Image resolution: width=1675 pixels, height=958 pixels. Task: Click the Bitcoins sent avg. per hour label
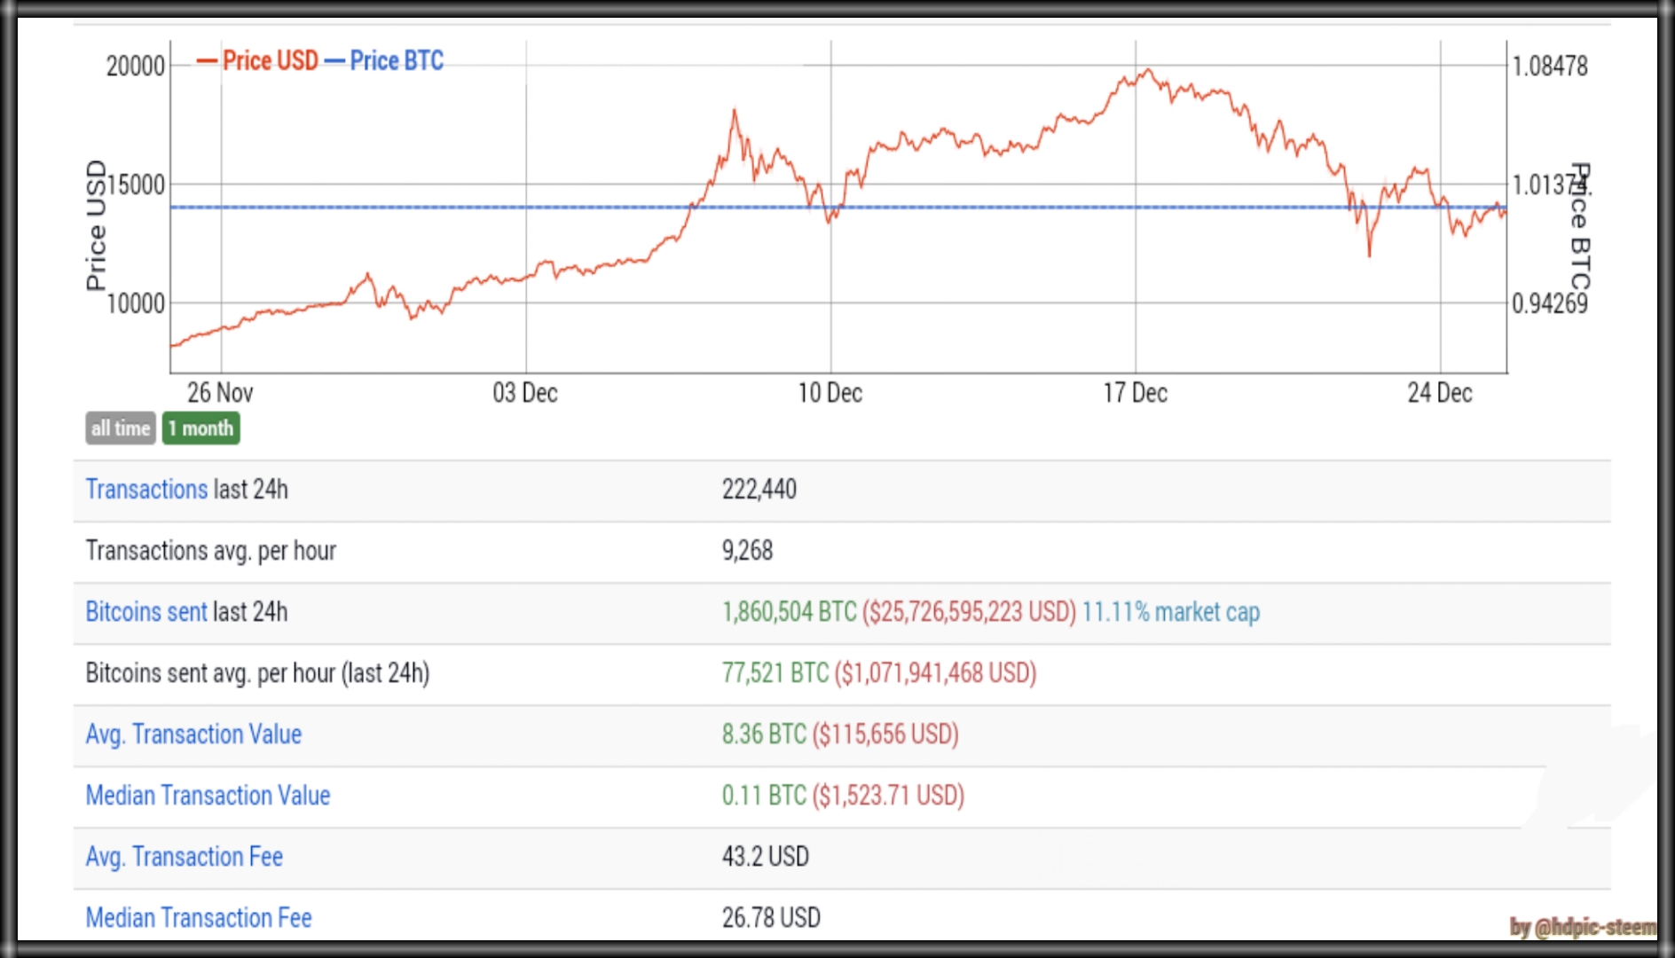[257, 673]
